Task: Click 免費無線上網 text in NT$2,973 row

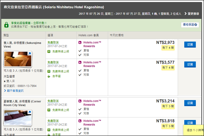Action: pos(61,51)
